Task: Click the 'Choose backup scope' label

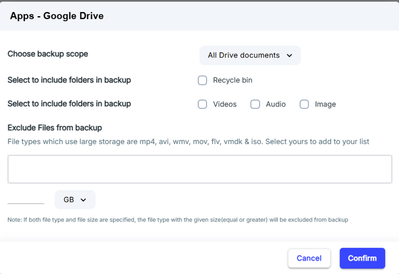Action: click(48, 54)
